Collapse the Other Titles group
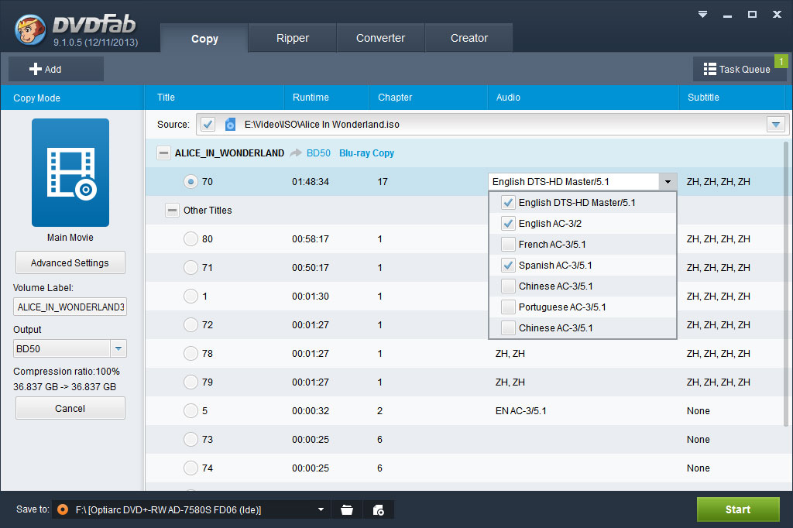Image resolution: width=793 pixels, height=528 pixels. (173, 211)
